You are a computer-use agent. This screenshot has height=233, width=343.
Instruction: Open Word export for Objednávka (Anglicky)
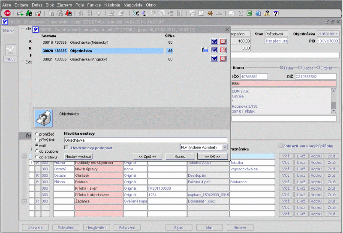214,58
